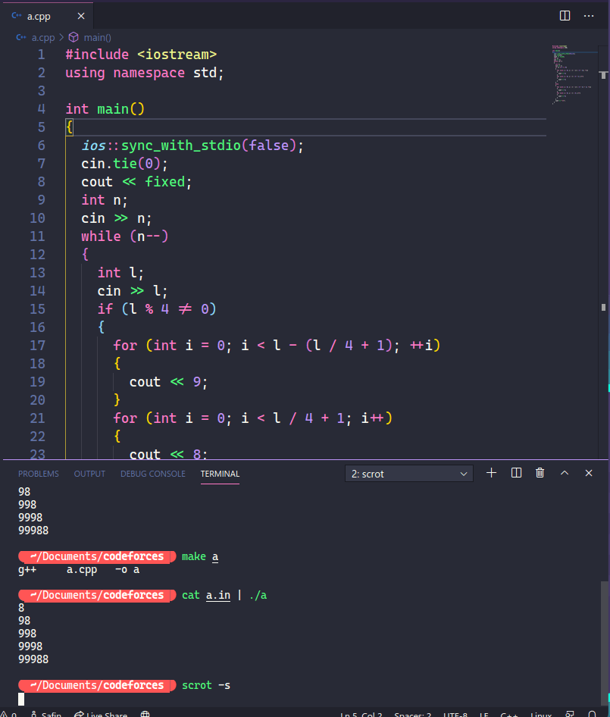Image resolution: width=610 pixels, height=717 pixels.
Task: Click the Split Editor Right icon
Action: (565, 16)
